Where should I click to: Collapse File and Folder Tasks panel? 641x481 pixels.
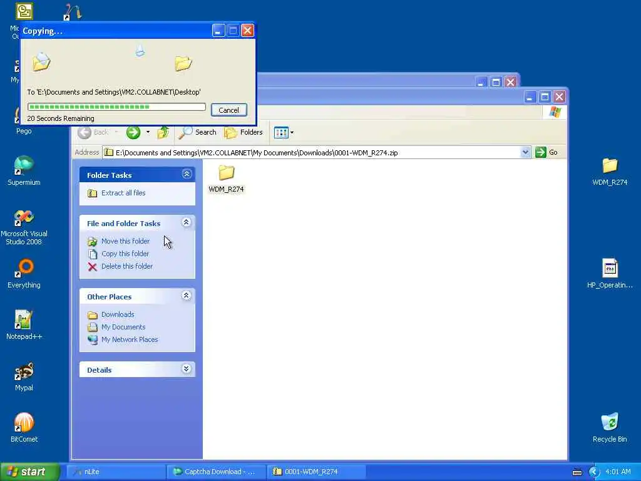pyautogui.click(x=186, y=222)
